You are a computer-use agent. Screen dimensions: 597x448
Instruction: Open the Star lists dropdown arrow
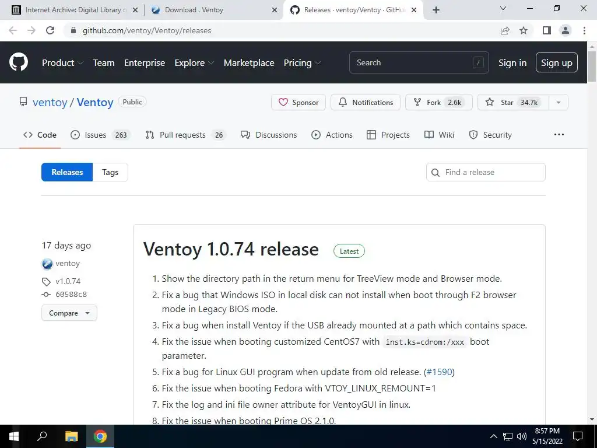[x=559, y=102]
